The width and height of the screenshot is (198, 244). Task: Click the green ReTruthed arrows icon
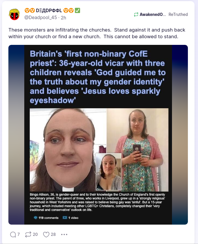pyautogui.click(x=136, y=14)
